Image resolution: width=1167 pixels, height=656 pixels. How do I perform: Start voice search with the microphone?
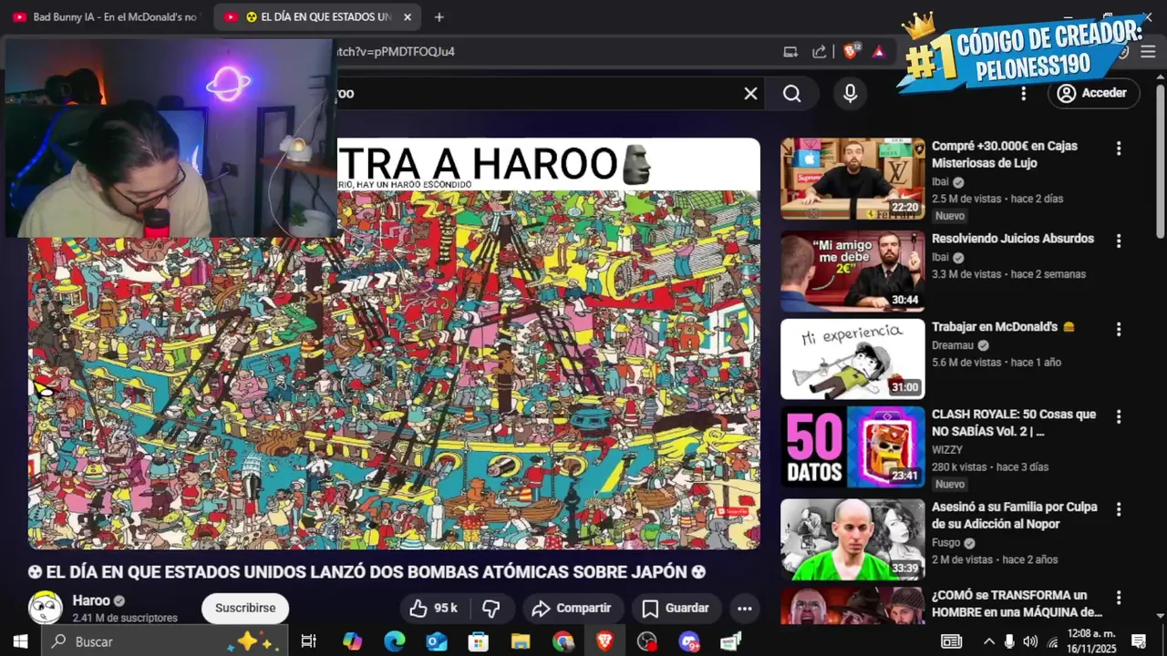(850, 93)
